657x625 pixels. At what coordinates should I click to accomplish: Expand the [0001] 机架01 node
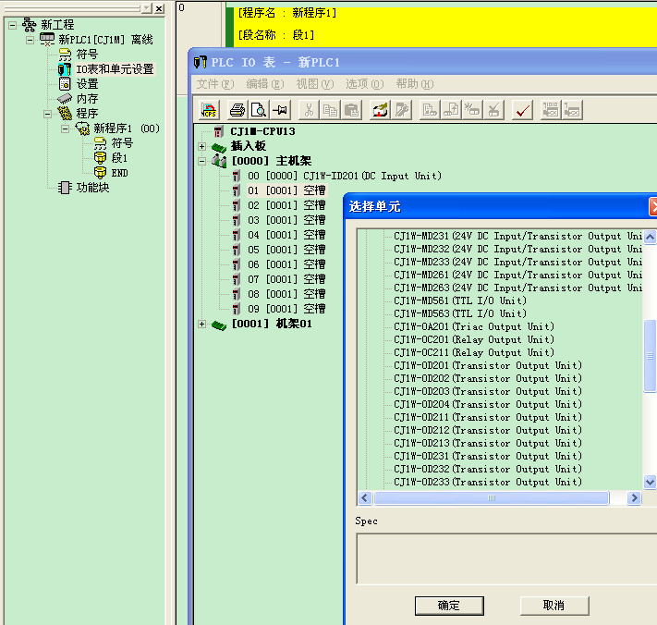click(202, 324)
